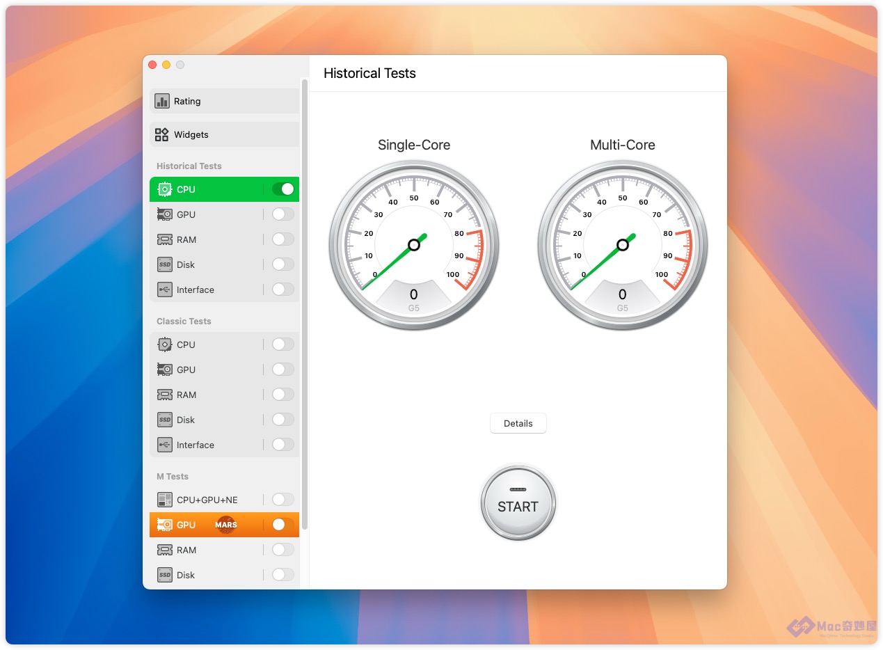Close the window with the red button
883x650 pixels.
click(x=152, y=65)
